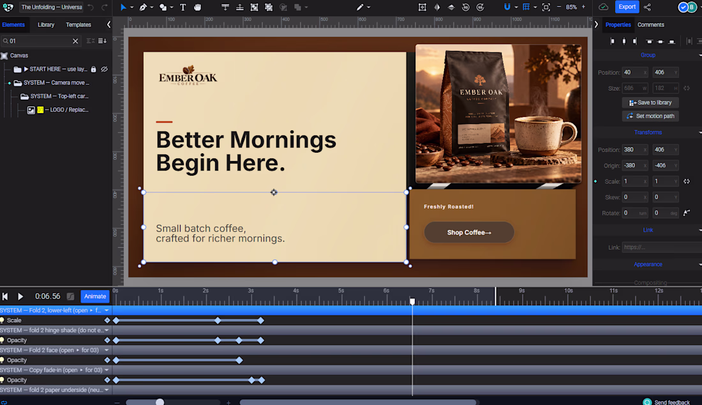
Task: Toggle visibility of START HERE layer
Action: click(x=104, y=69)
